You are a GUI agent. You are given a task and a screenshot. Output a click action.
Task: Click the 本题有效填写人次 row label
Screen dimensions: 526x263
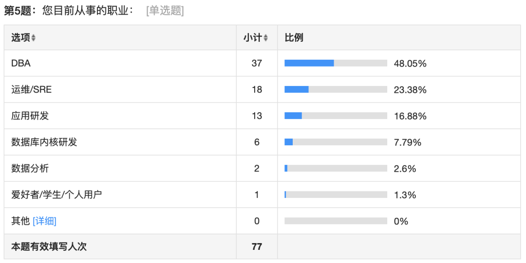pyautogui.click(x=49, y=246)
